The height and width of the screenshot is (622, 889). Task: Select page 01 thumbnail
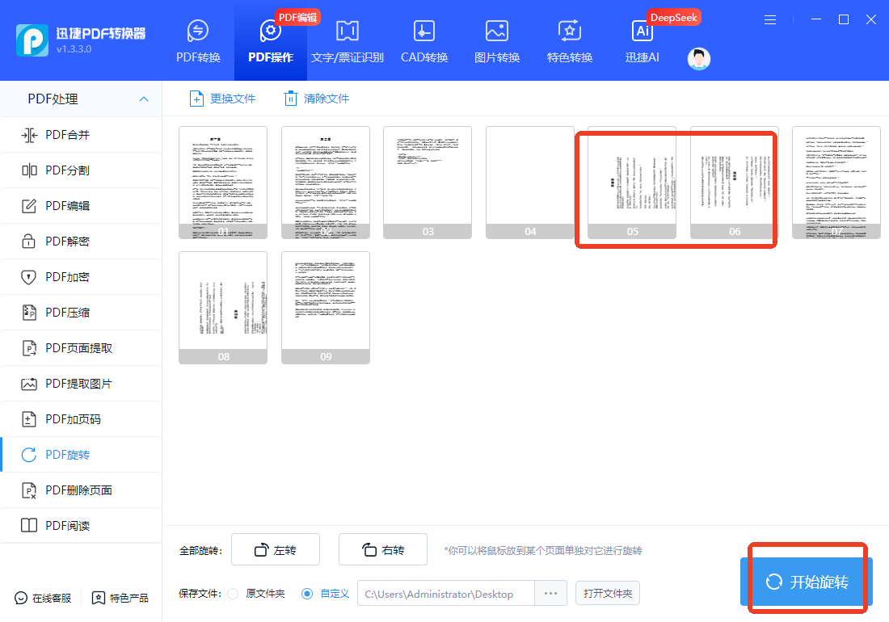click(223, 183)
